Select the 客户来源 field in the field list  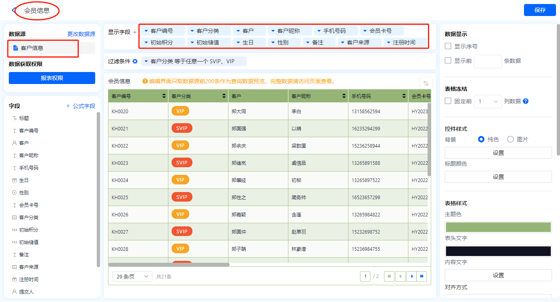tap(29, 267)
